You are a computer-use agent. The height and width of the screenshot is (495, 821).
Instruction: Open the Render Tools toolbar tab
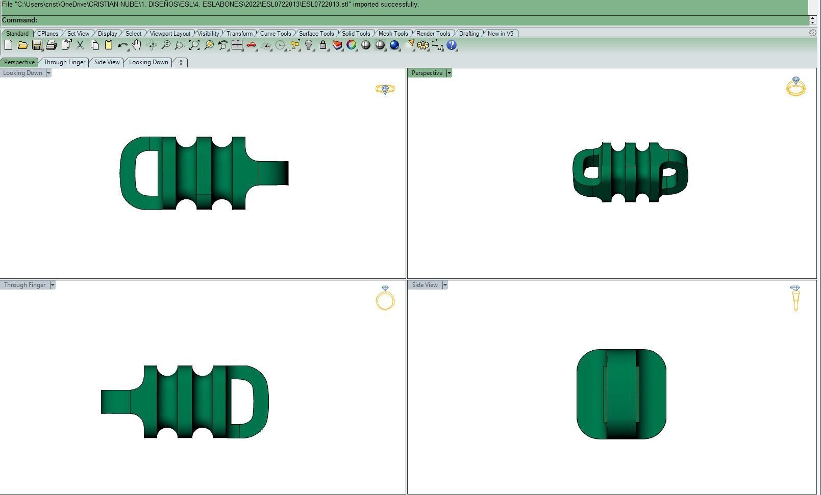click(433, 34)
